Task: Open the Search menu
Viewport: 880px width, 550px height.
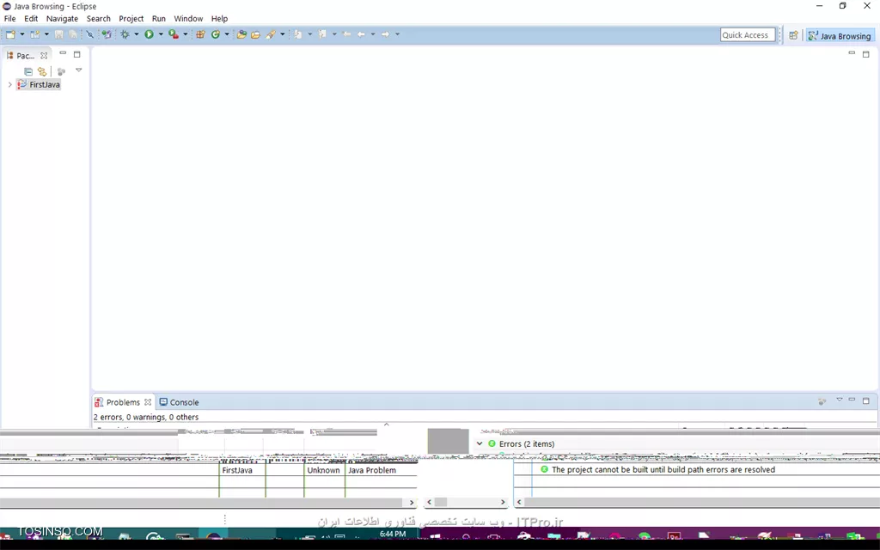Action: click(98, 19)
